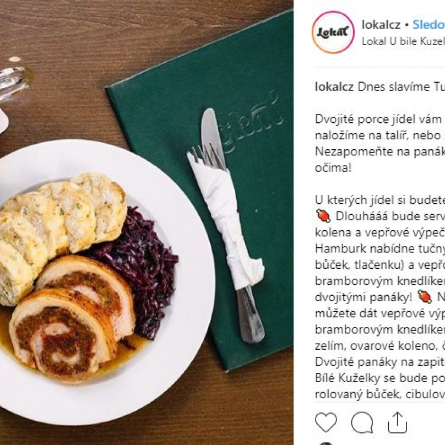Click the meat emoji after dvojitými panáky
445x445 pixels.
(x=425, y=297)
